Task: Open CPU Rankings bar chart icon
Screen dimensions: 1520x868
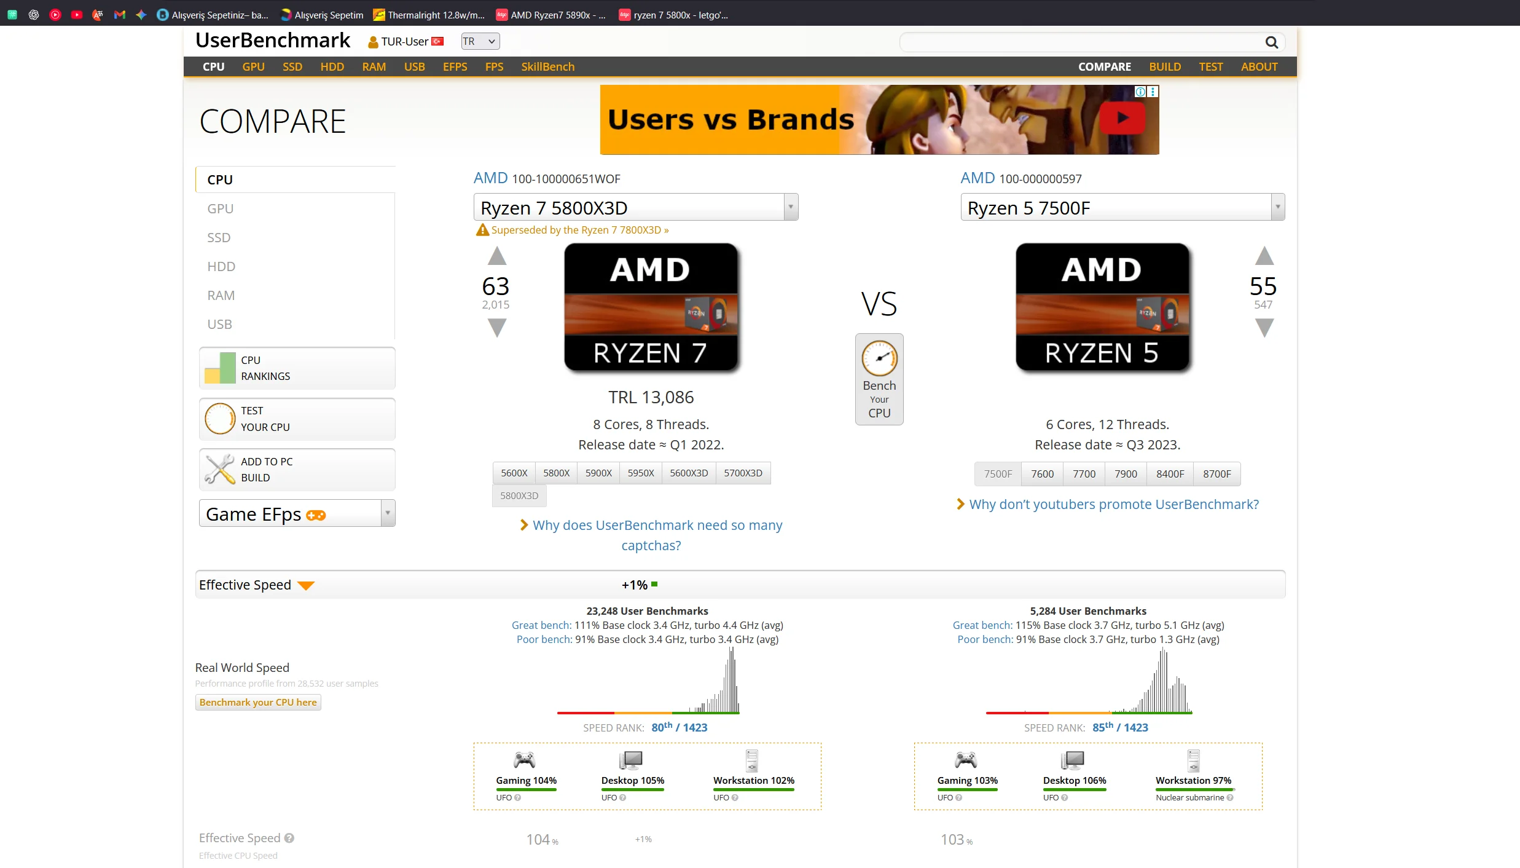Action: click(220, 368)
